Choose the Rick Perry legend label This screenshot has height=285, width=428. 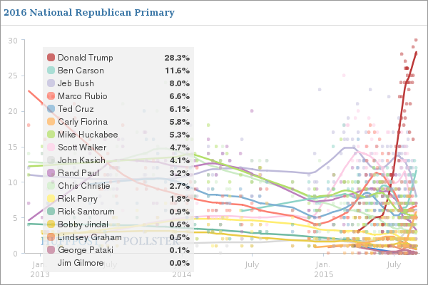click(78, 199)
